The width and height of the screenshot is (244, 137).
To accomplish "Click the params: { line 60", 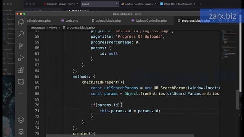I will tap(101, 48).
